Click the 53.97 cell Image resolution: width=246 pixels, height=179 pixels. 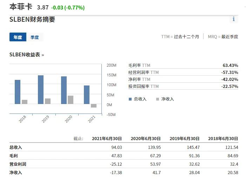point(155,164)
